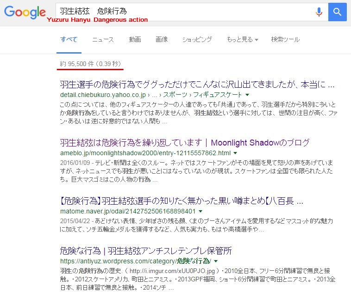The image size is (351, 292).
Task: Click the 2016/01/09 date in the snippet
Action: point(75,163)
